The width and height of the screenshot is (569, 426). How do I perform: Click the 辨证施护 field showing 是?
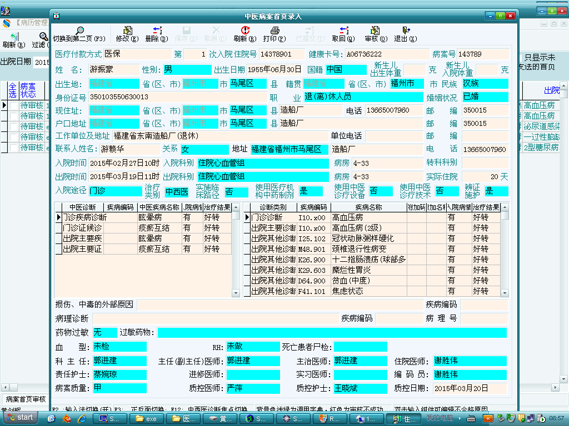pyautogui.click(x=496, y=191)
